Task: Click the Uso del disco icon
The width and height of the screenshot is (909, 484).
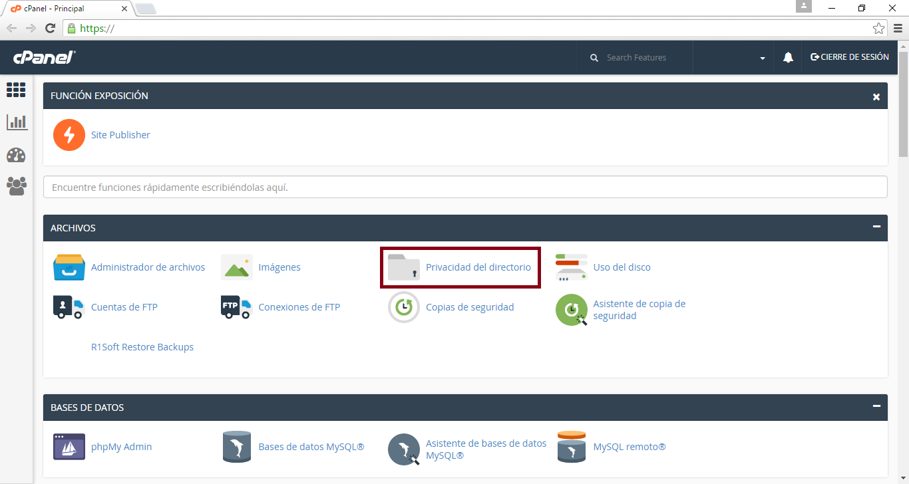Action: click(572, 267)
